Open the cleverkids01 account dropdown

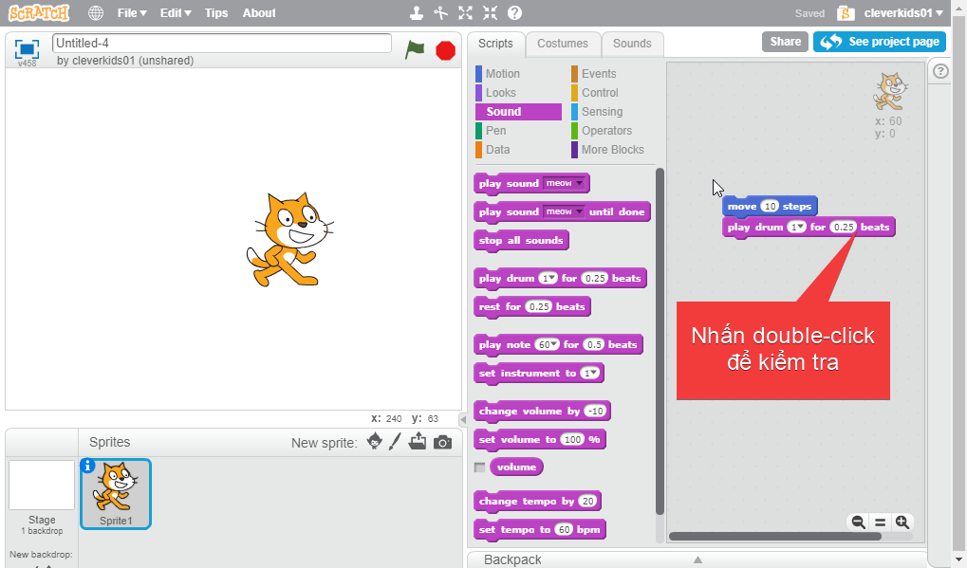coord(903,13)
